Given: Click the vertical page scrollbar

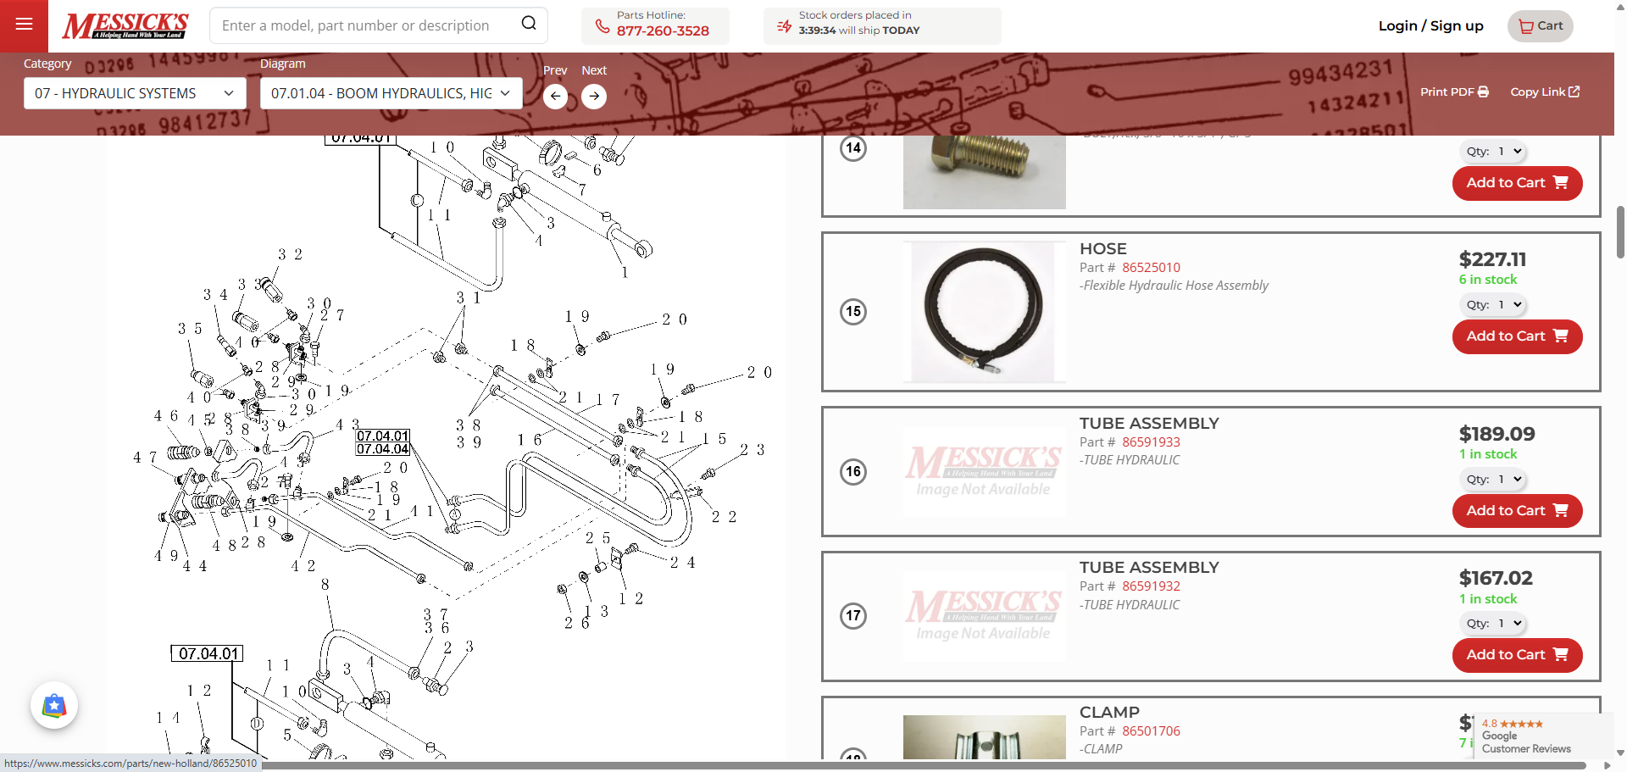Looking at the screenshot, I should click(1620, 231).
